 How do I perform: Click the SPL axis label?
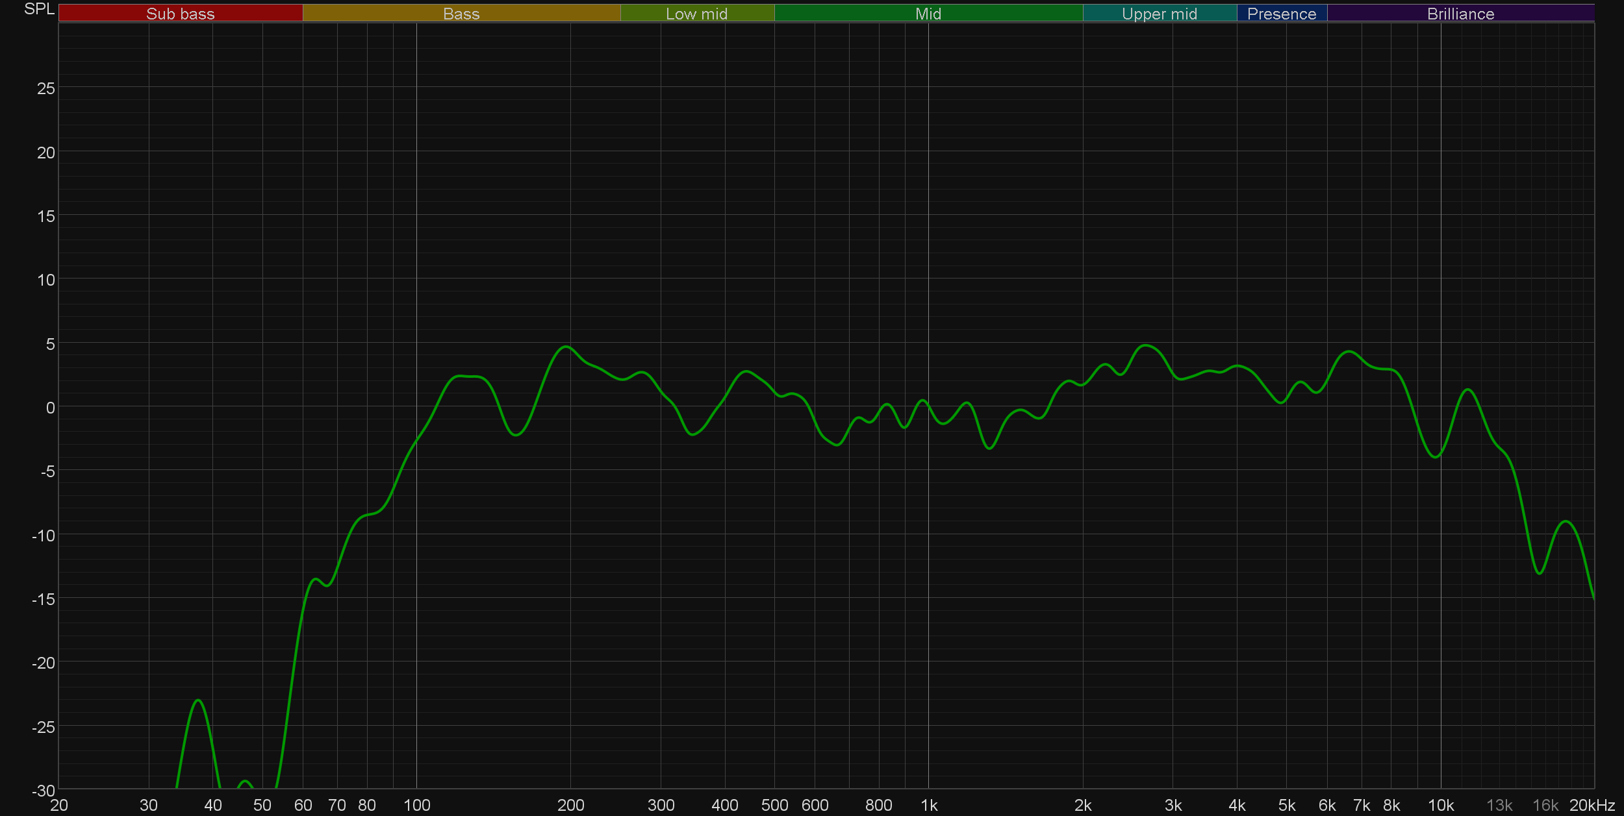point(39,9)
